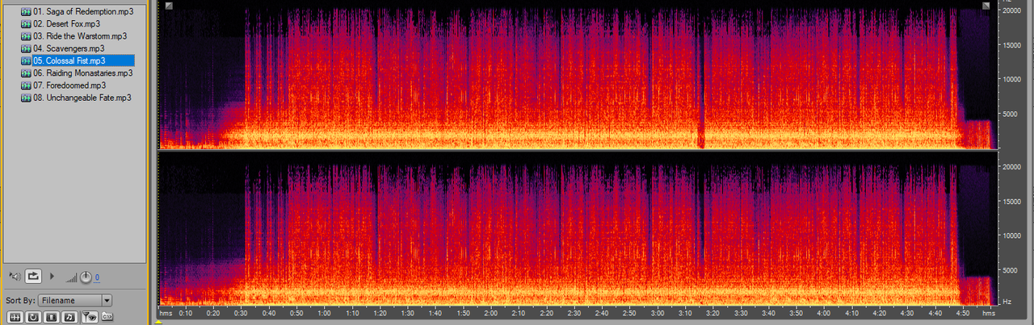Click the top-left fade-in handle
Viewport: 1034px width, 325px height.
click(168, 6)
